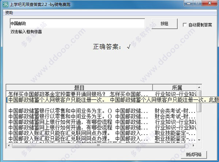
Task: Click the hint text 双击输入框有惊喜
Action: coord(26,32)
